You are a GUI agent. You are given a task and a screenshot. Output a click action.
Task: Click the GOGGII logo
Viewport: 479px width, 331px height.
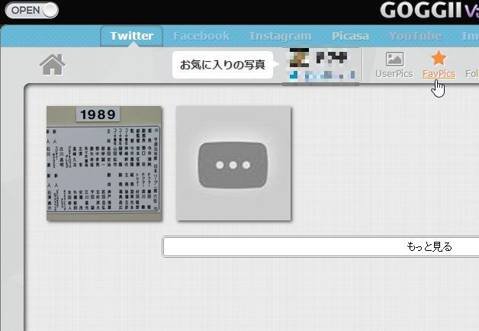coord(429,11)
